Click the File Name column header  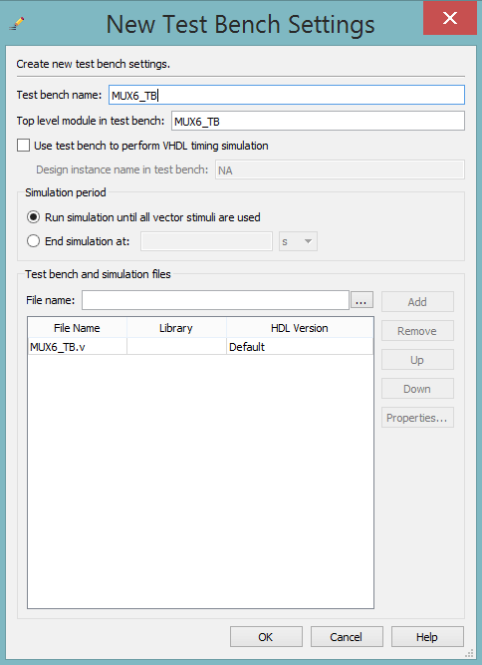[x=77, y=328]
